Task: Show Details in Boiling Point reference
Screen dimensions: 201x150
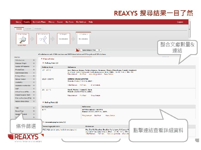Action: 110,116
